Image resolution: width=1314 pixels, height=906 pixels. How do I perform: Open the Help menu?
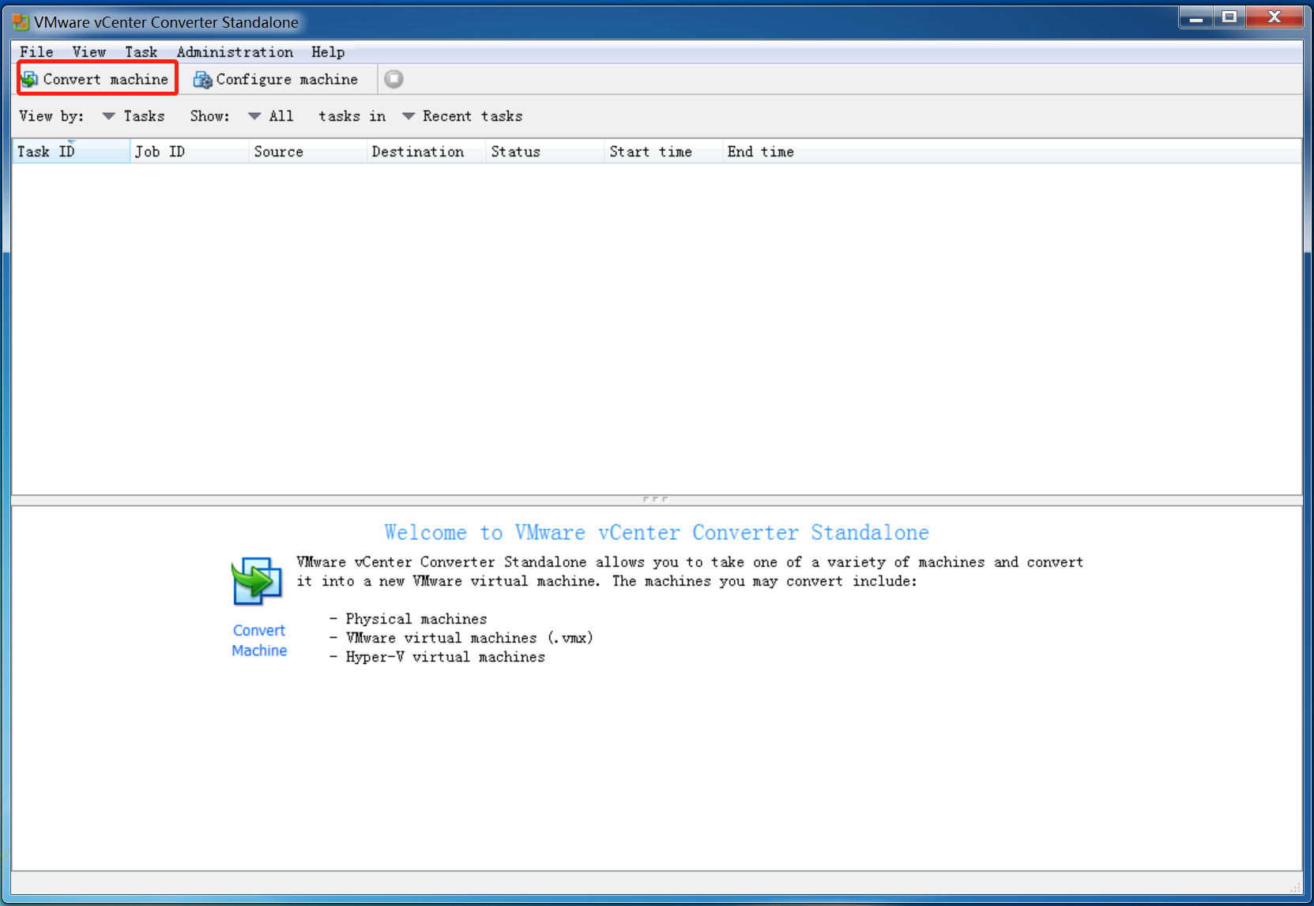tap(328, 52)
